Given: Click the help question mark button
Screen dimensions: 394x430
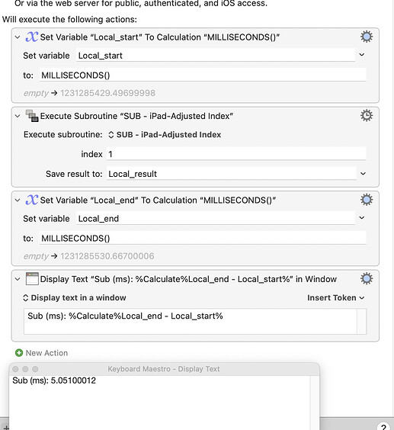Looking at the screenshot, I should pyautogui.click(x=383, y=426).
